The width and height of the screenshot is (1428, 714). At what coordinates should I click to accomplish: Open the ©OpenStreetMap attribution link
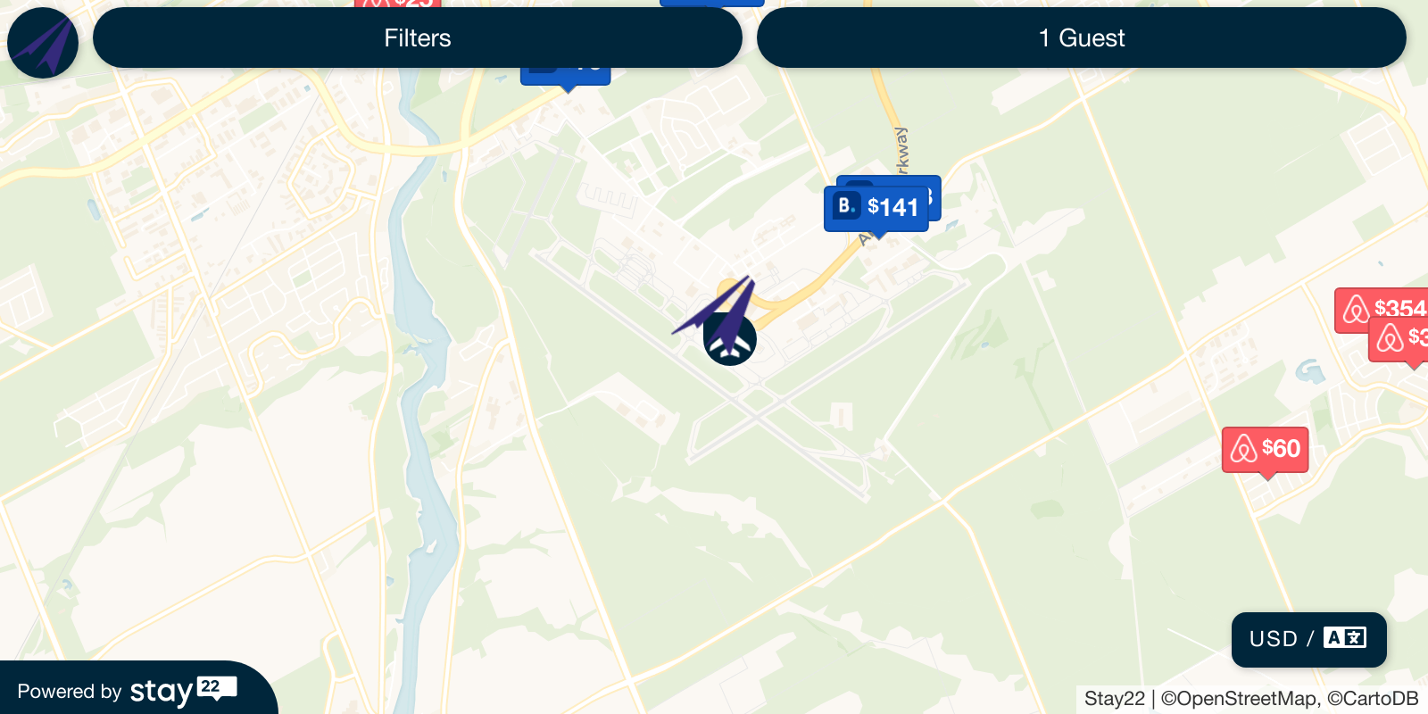(x=1238, y=699)
